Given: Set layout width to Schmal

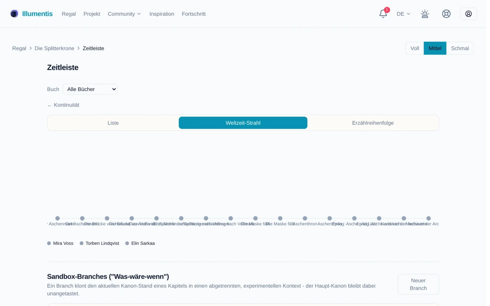Looking at the screenshot, I should (460, 48).
